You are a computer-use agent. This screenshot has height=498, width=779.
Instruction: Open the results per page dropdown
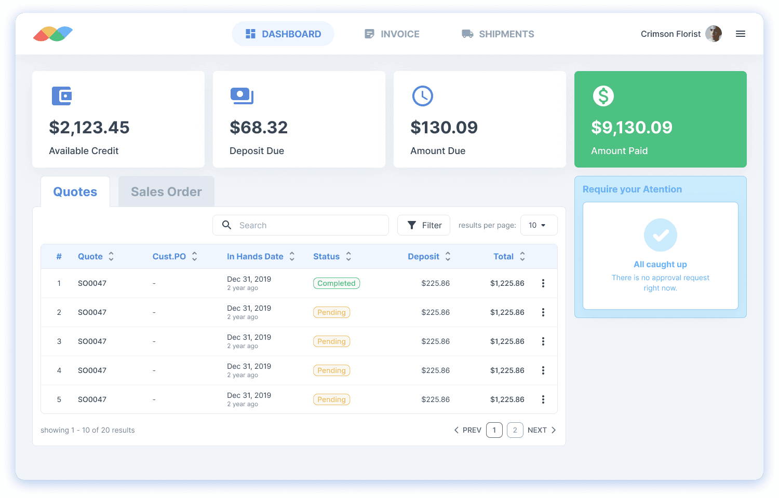539,225
